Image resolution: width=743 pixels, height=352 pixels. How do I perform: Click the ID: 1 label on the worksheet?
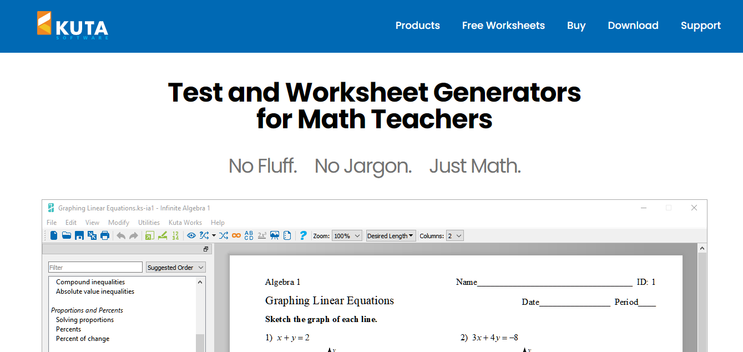646,282
